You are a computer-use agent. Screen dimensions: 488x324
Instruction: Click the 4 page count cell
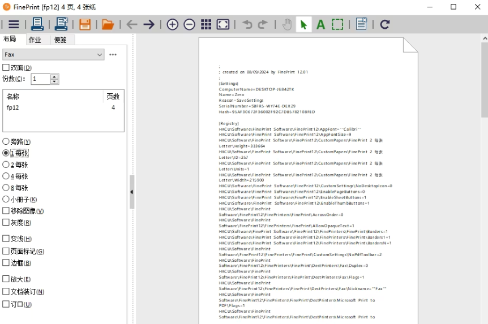tap(113, 107)
